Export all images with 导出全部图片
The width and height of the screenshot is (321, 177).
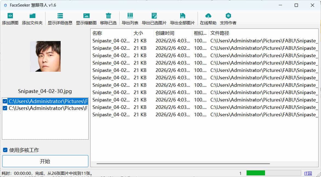pos(182,18)
